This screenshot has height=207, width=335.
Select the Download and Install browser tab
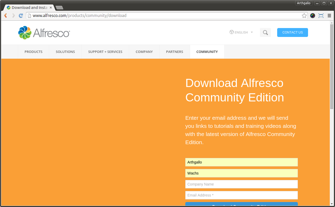29,8
